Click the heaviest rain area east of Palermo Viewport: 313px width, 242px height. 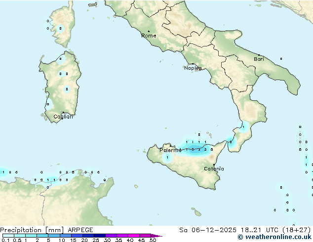tap(197, 149)
